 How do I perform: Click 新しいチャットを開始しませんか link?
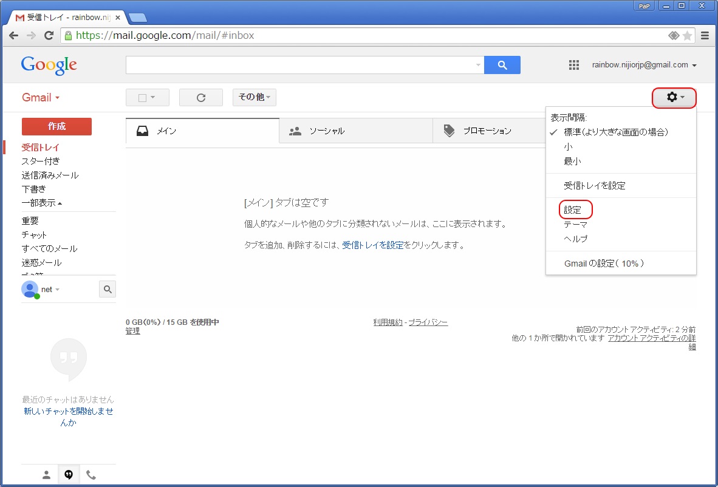click(x=69, y=417)
